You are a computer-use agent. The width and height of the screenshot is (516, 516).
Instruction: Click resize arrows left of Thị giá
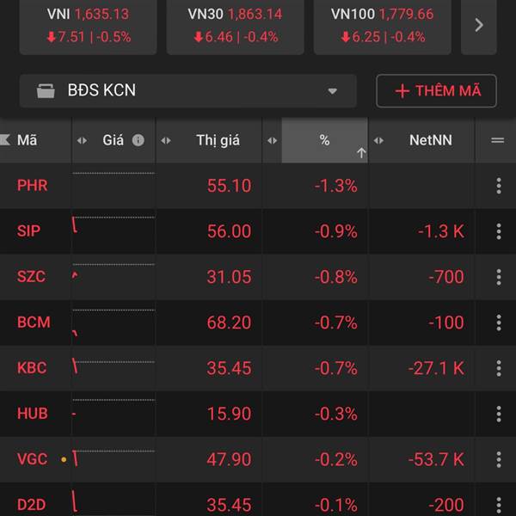(166, 140)
